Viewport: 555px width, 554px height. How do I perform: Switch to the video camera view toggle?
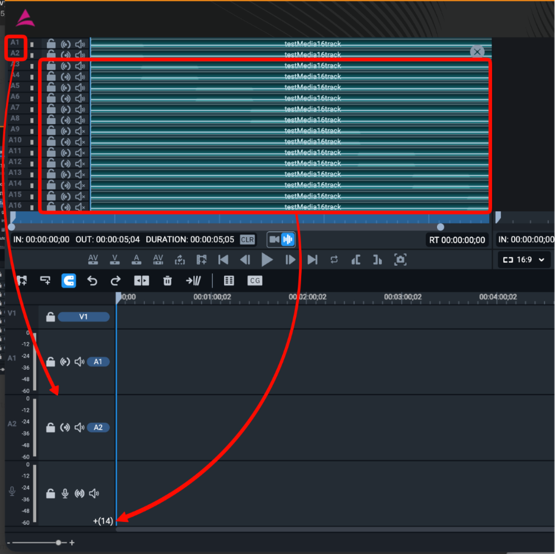point(274,240)
